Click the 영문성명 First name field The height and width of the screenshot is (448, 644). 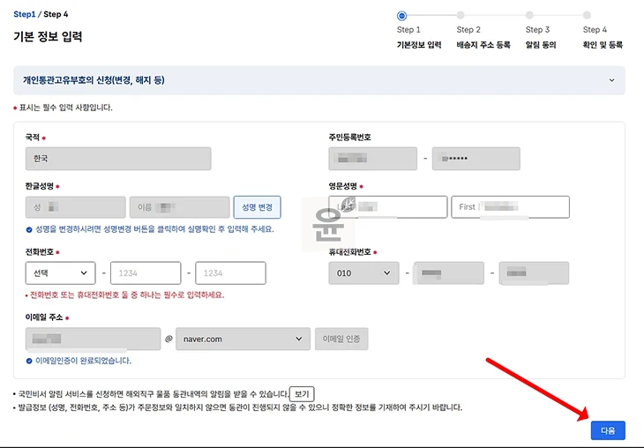pos(510,207)
